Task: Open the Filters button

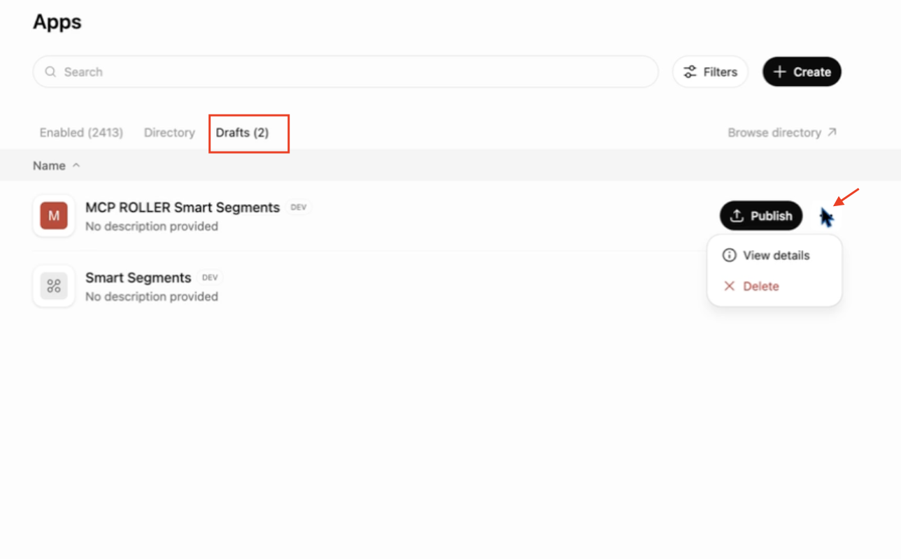Action: (x=710, y=72)
